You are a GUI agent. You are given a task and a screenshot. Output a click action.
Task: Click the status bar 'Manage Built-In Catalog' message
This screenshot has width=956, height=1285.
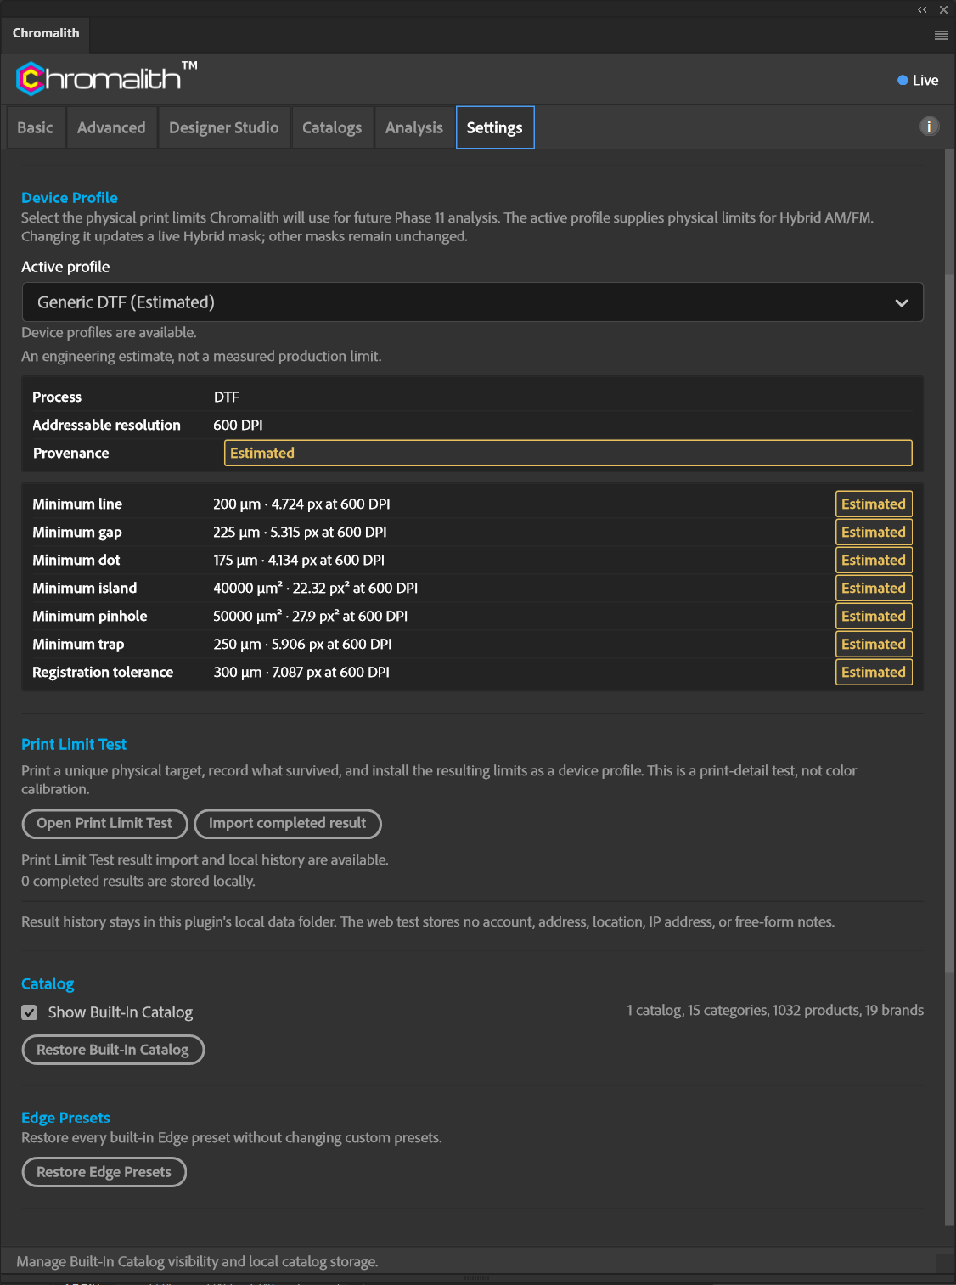(x=197, y=1261)
